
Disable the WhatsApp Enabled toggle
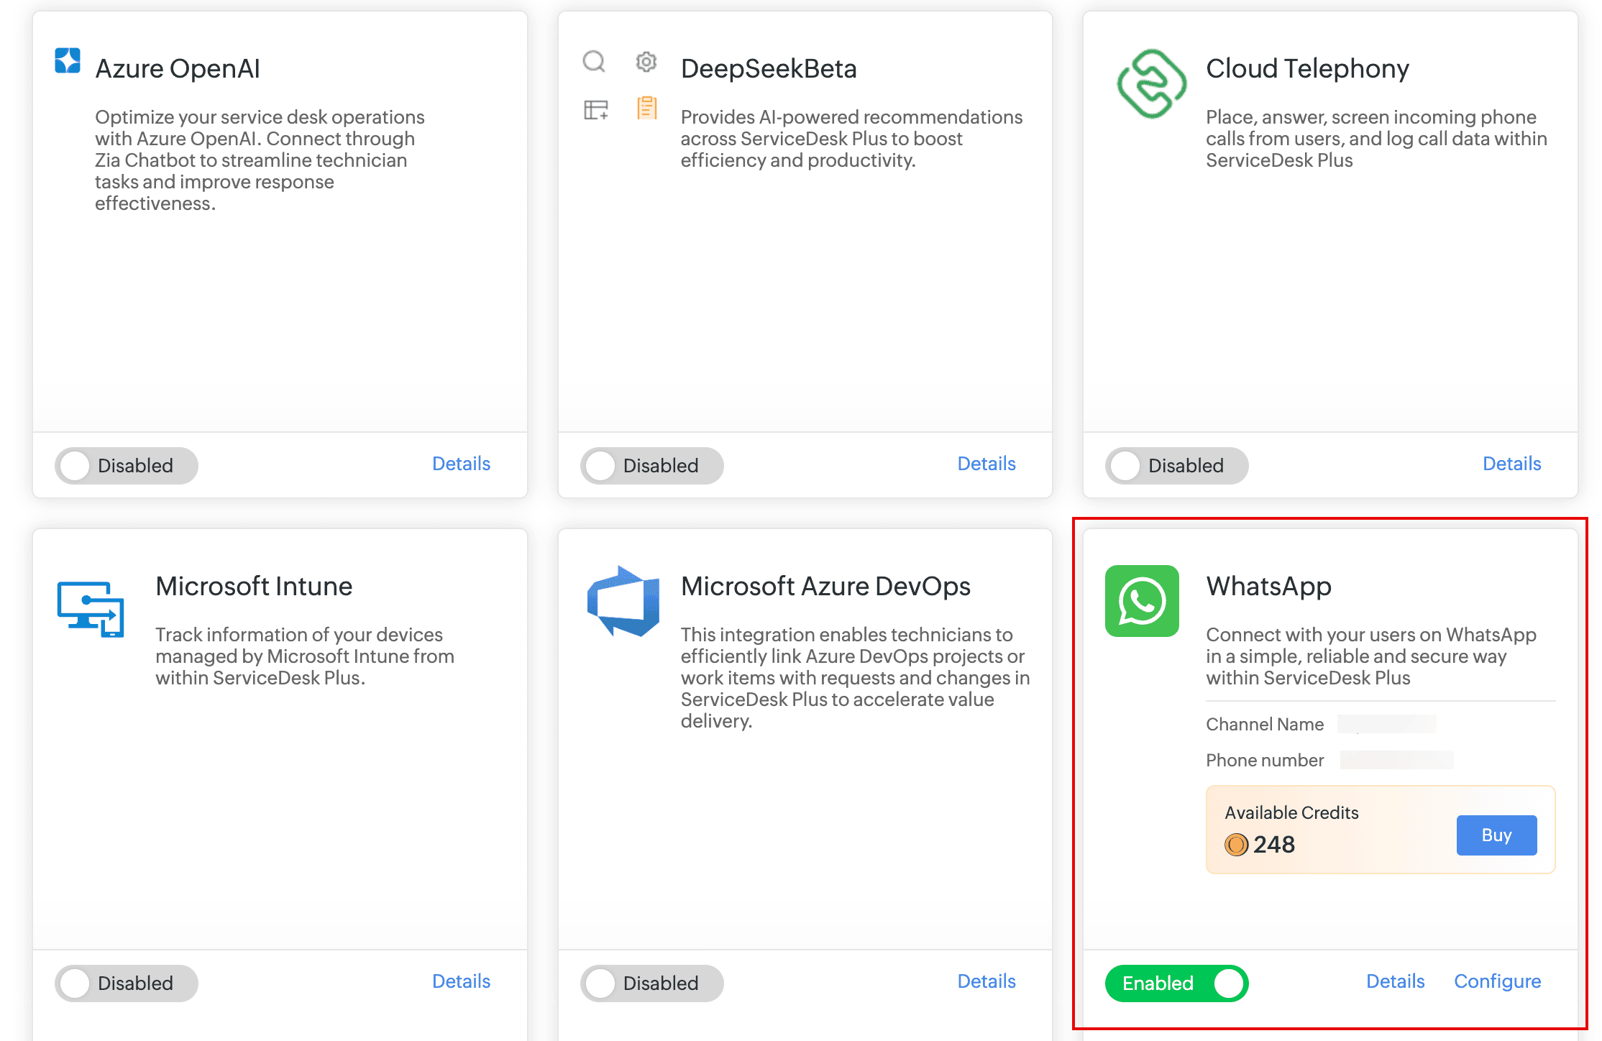[x=1176, y=983]
